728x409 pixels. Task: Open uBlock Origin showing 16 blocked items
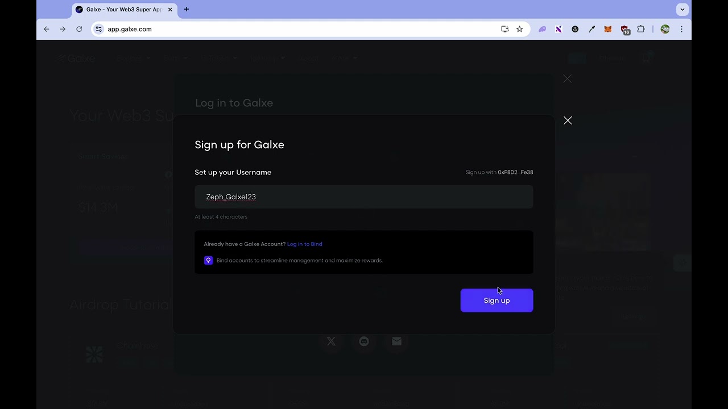point(623,29)
